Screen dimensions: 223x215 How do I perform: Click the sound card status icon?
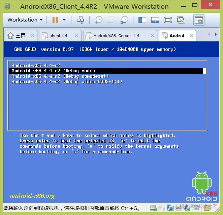(x=187, y=208)
